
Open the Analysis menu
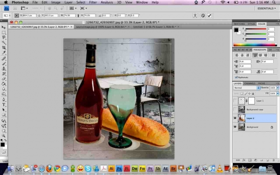click(x=106, y=2)
